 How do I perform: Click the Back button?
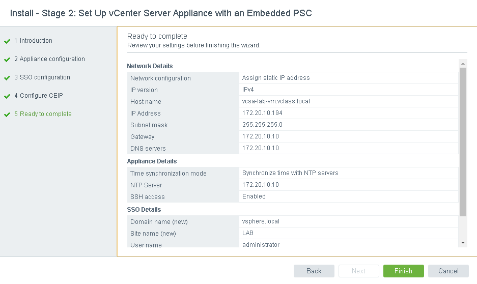click(314, 271)
